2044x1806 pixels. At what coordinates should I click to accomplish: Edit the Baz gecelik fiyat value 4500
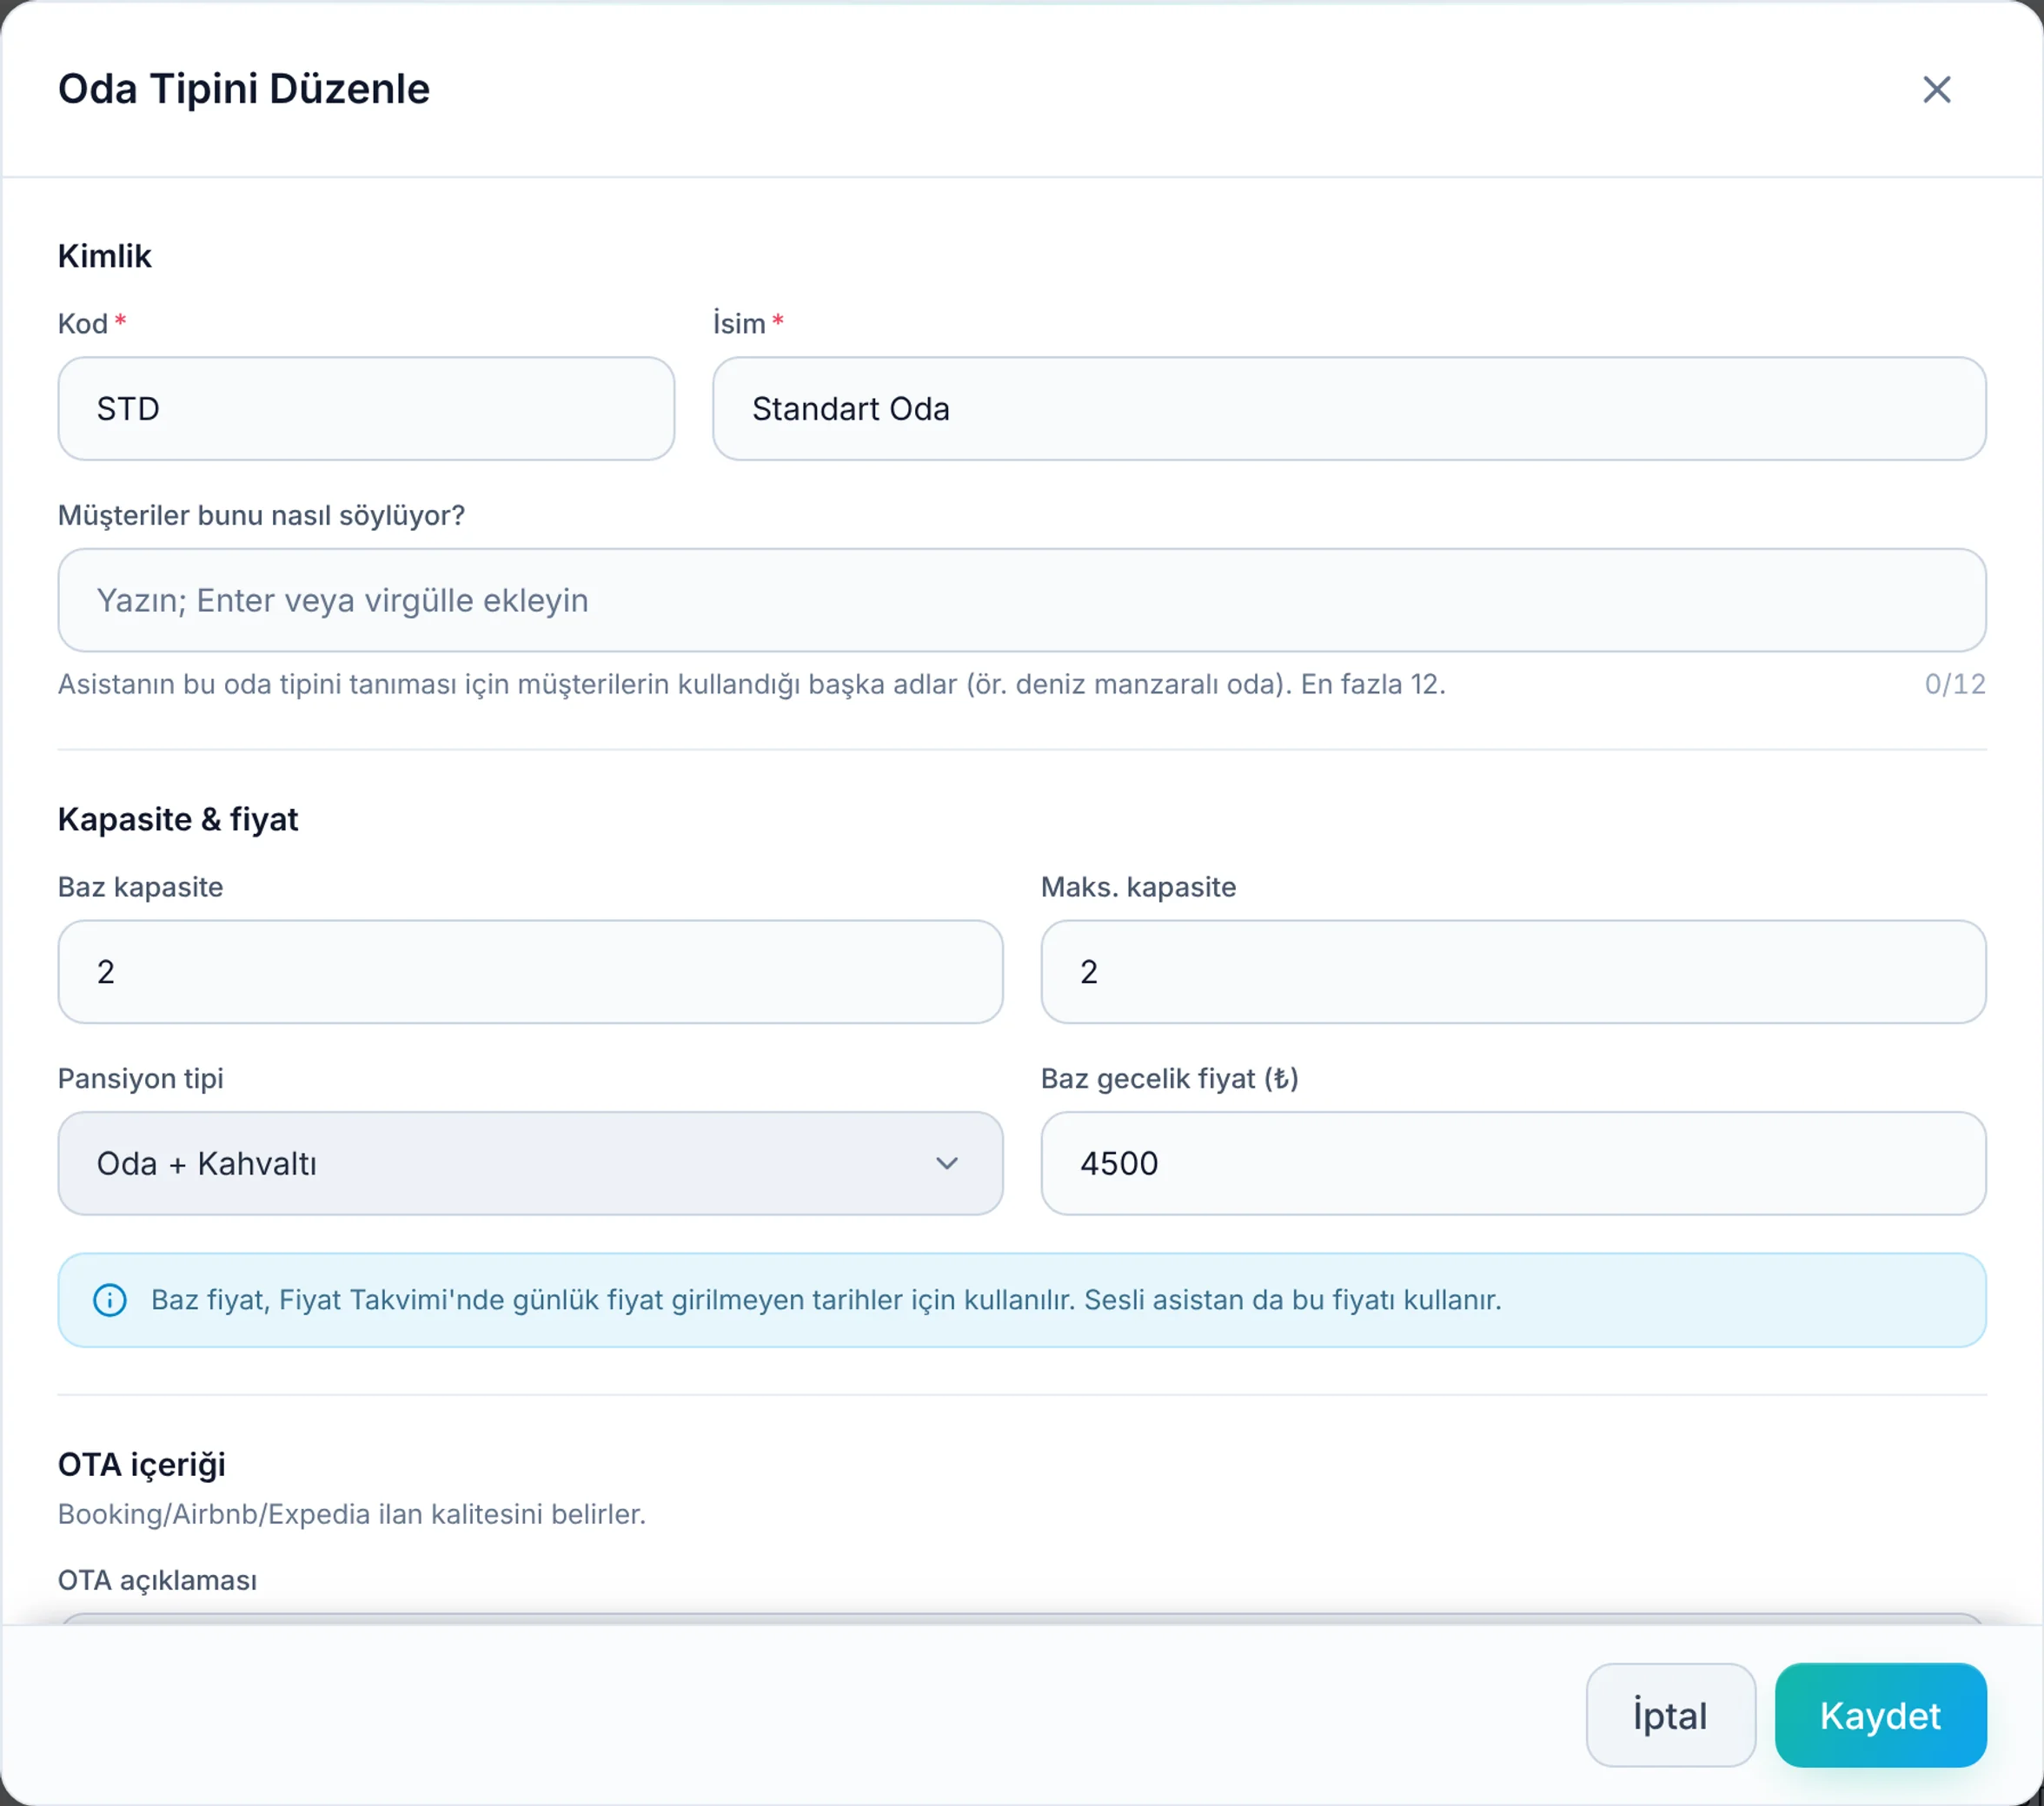[1513, 1163]
